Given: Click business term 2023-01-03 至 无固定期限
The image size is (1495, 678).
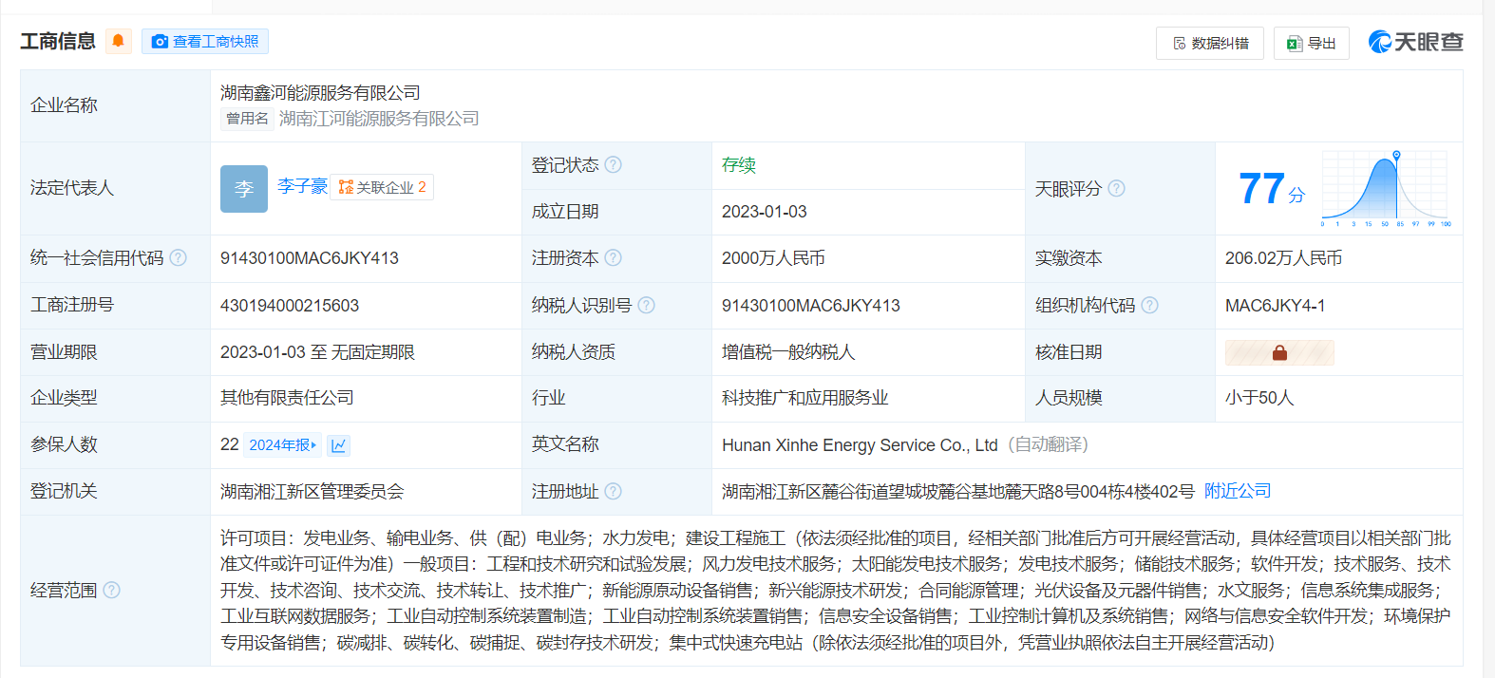Looking at the screenshot, I should point(317,352).
